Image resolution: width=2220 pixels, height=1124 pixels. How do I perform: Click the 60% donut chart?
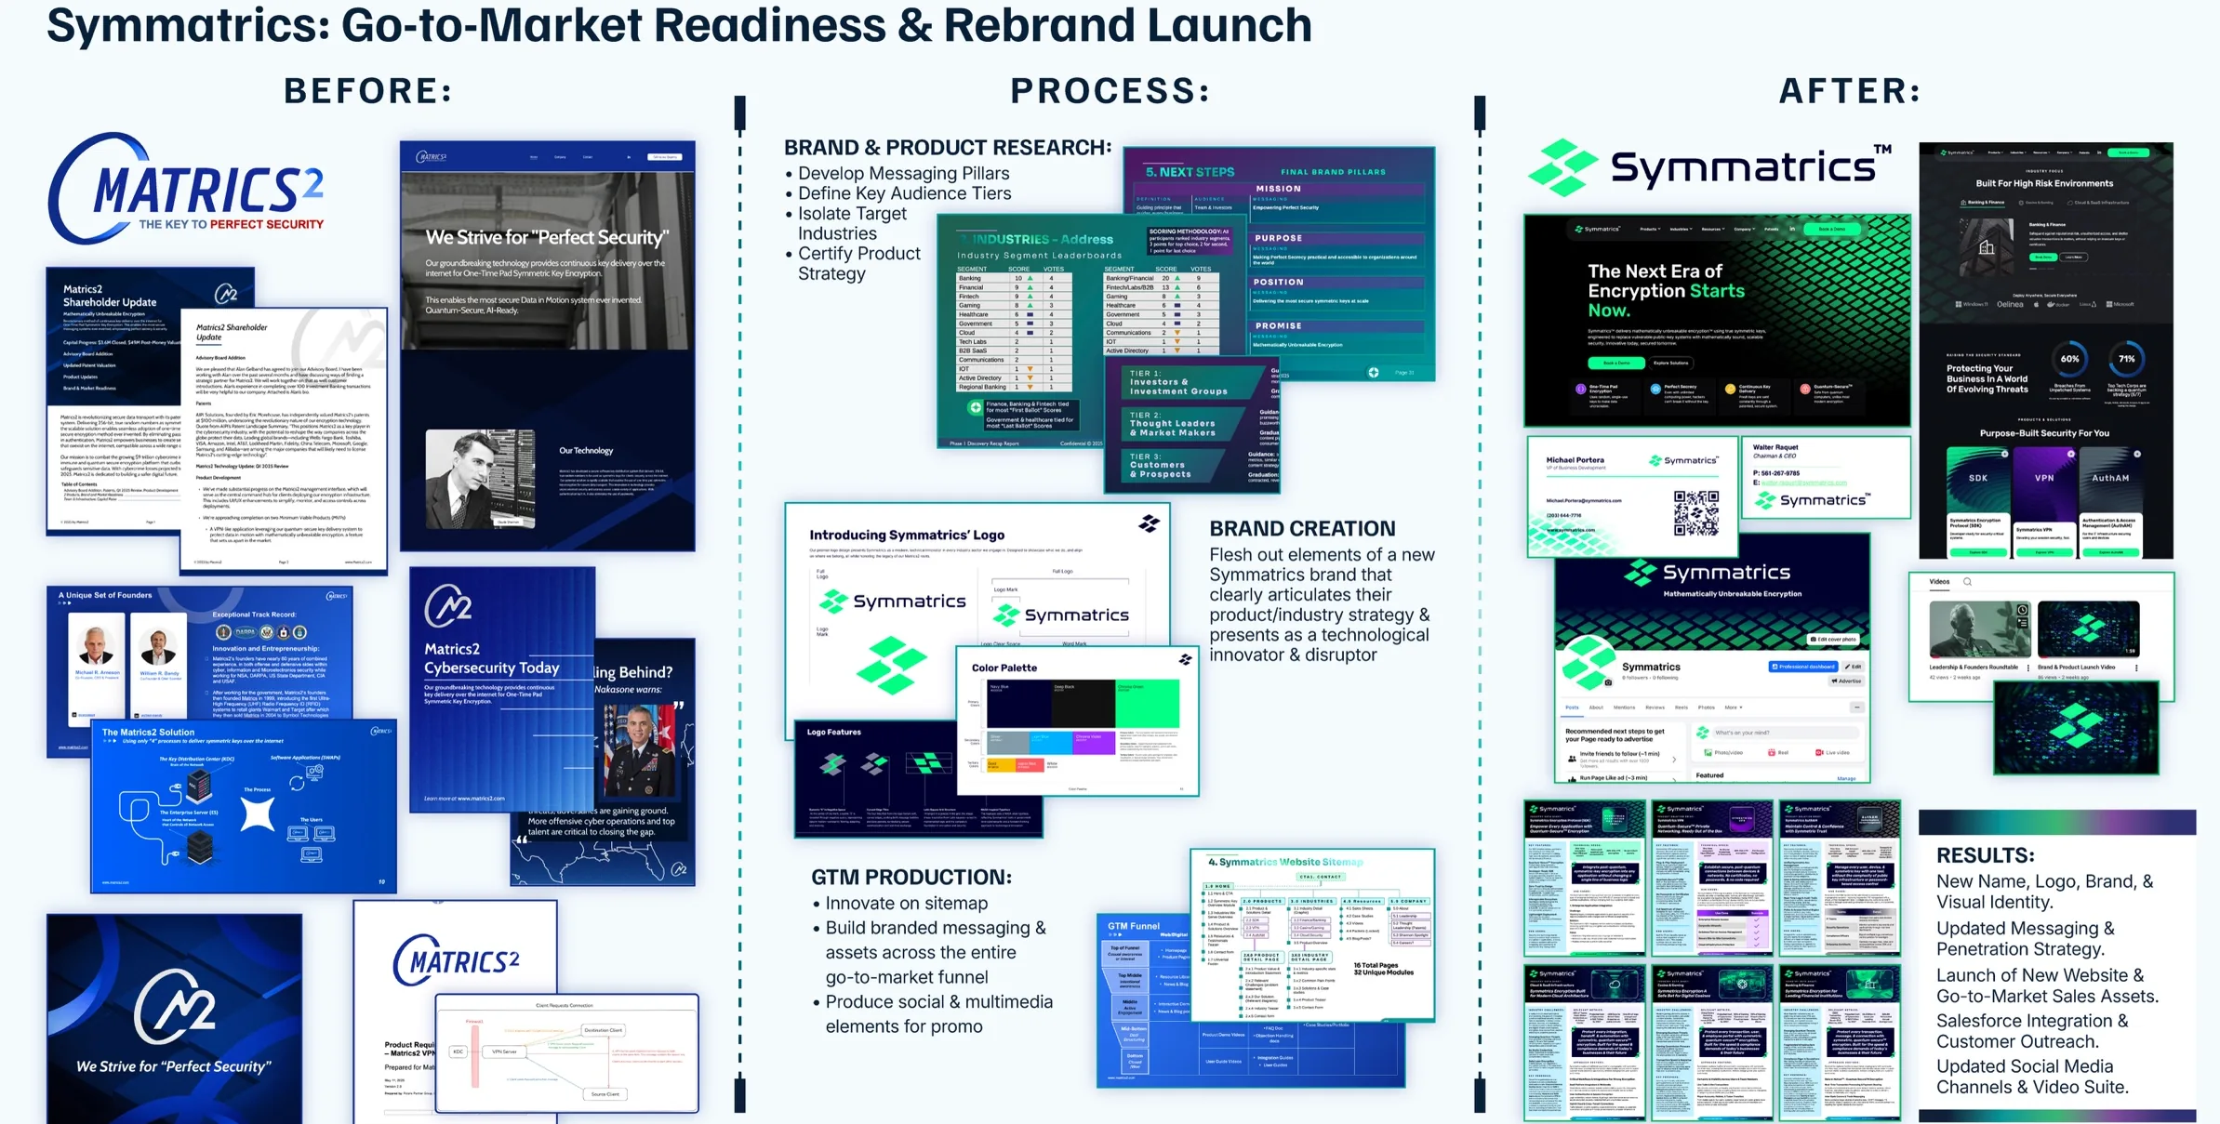(2069, 358)
